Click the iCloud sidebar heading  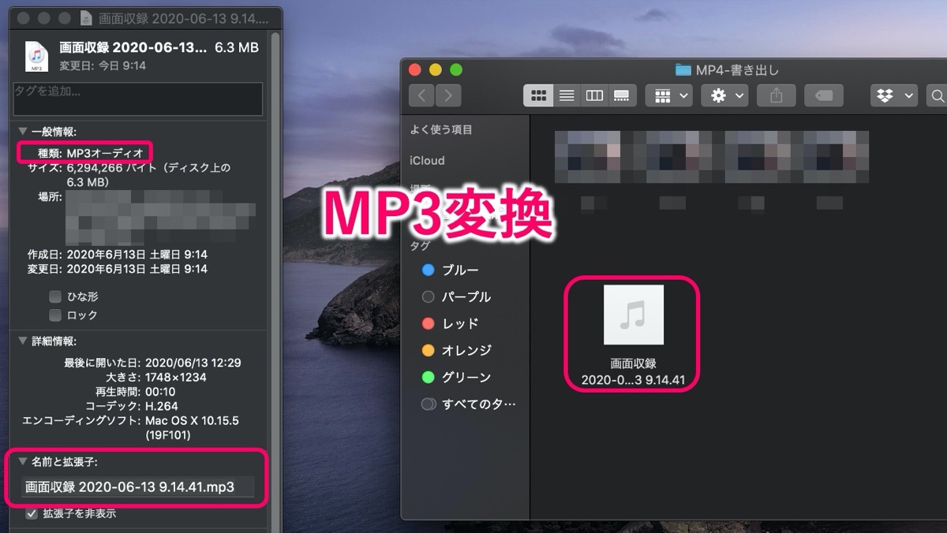tap(427, 160)
